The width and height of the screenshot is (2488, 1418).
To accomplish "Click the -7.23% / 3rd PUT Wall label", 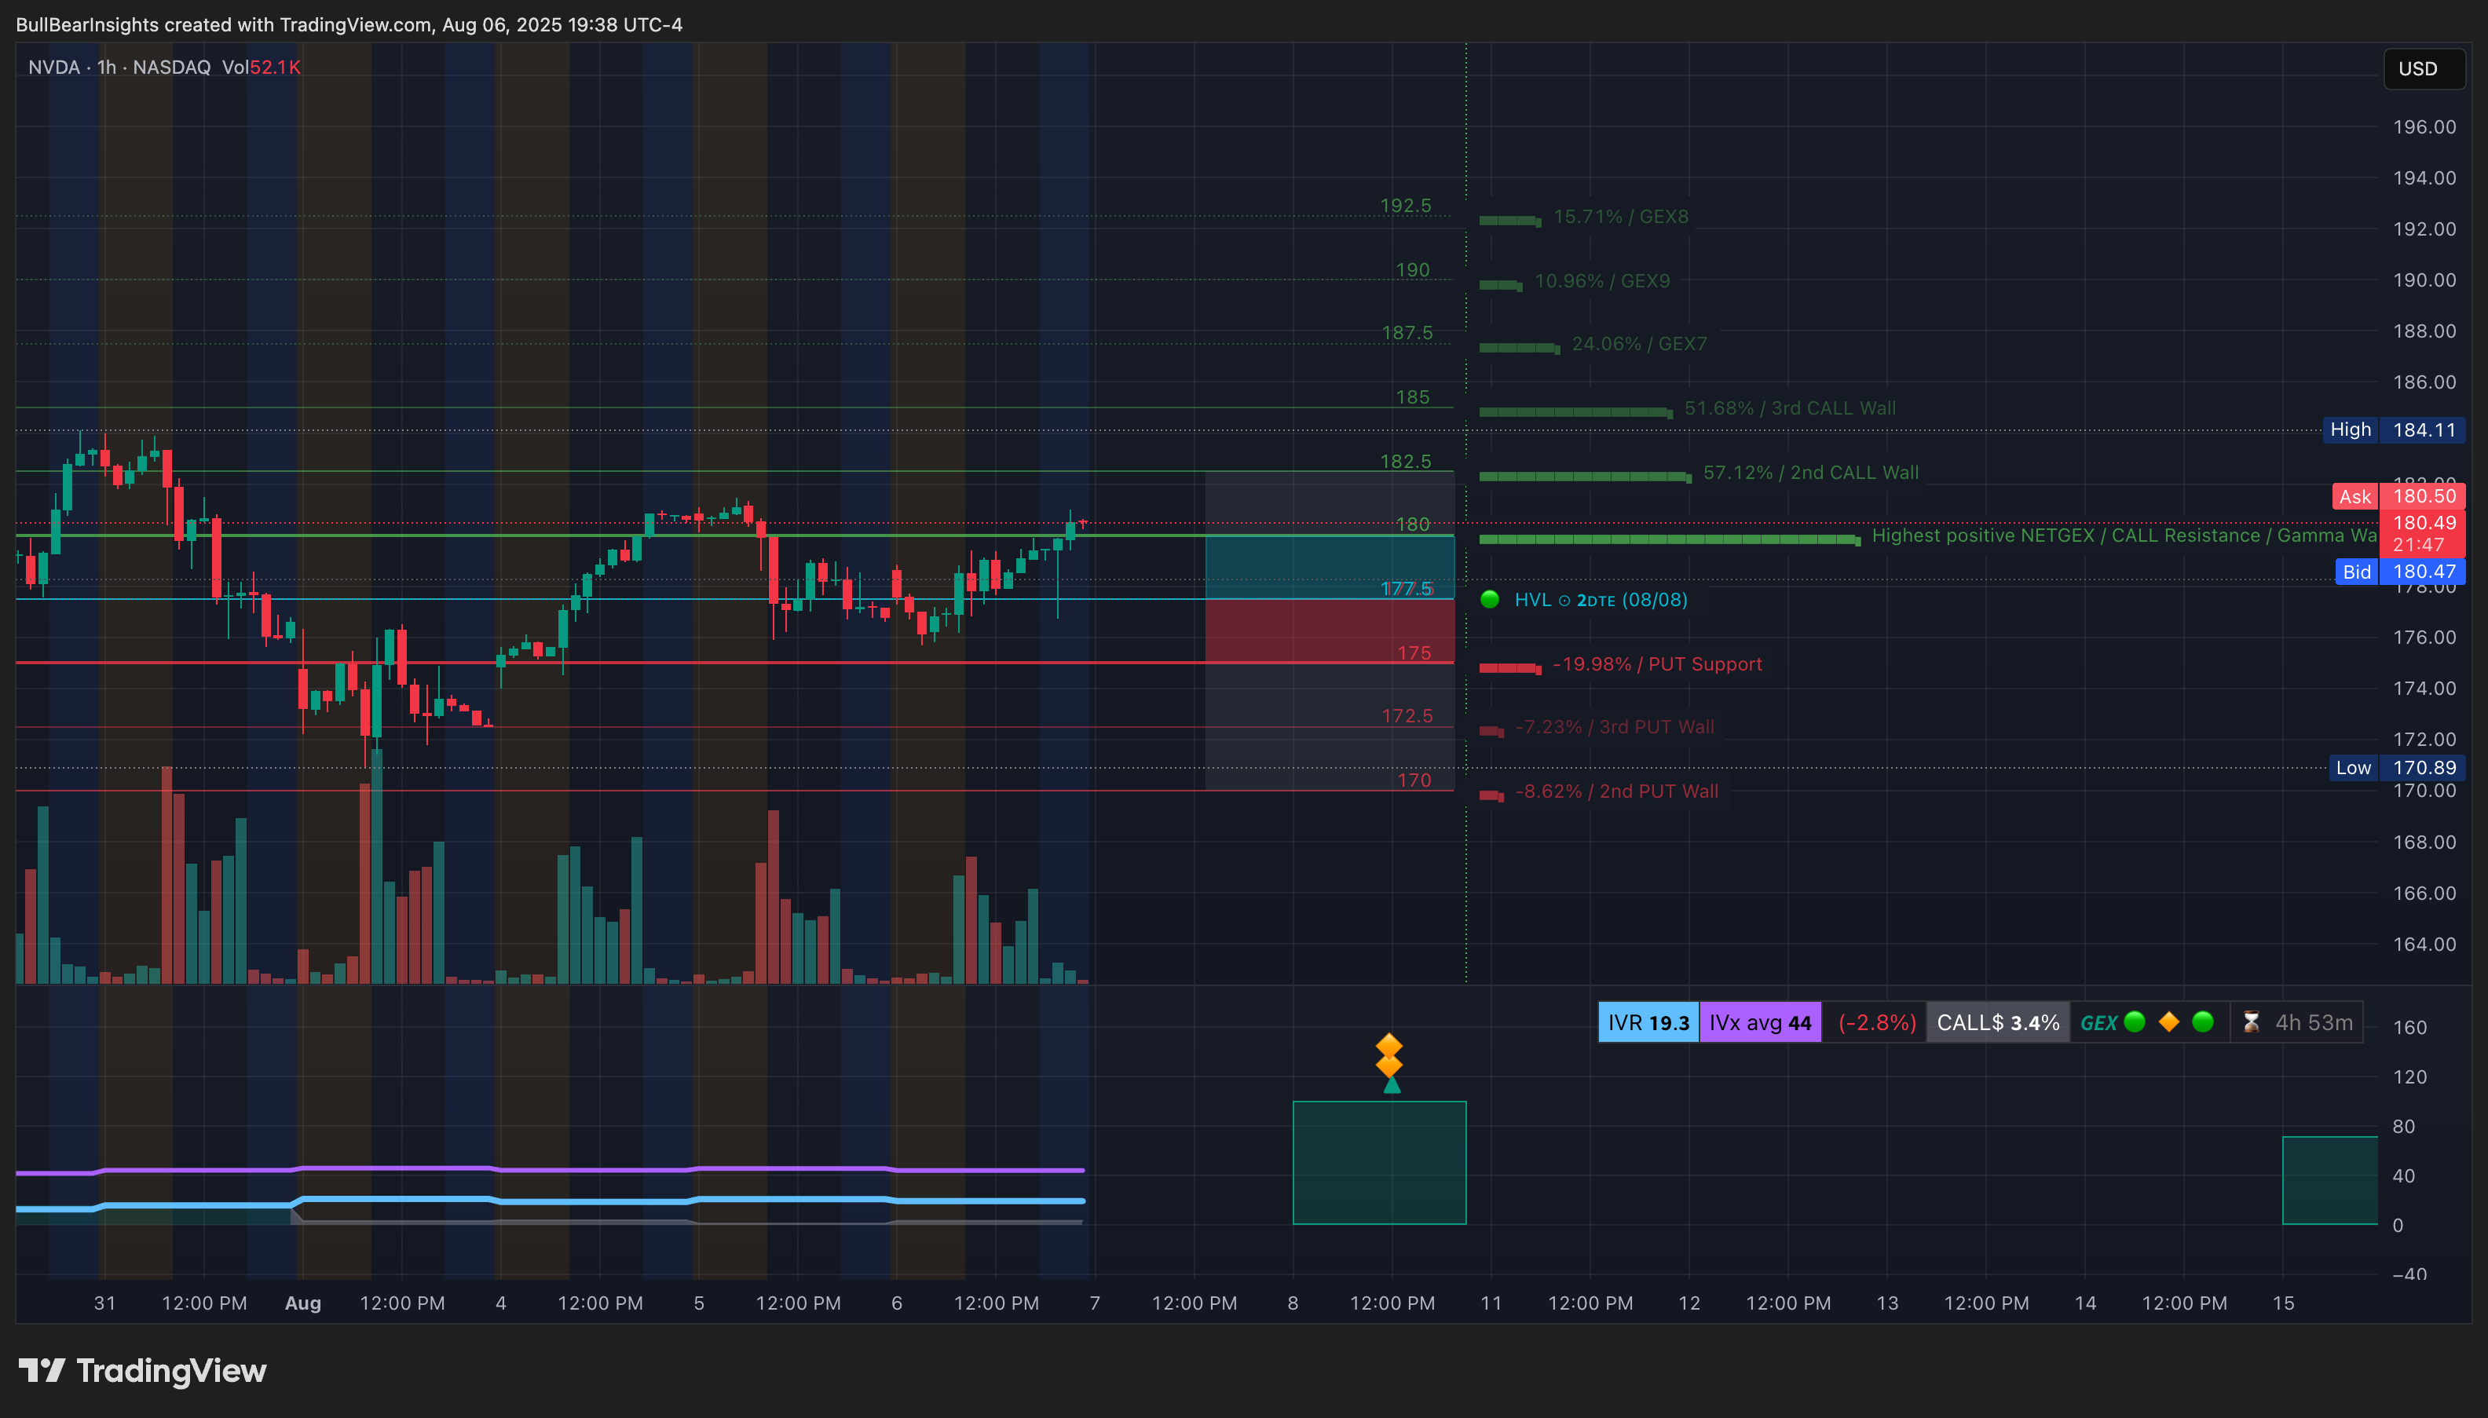I will click(x=1614, y=728).
